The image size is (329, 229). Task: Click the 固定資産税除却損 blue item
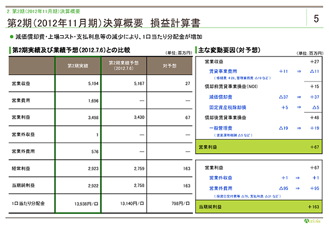click(228, 107)
